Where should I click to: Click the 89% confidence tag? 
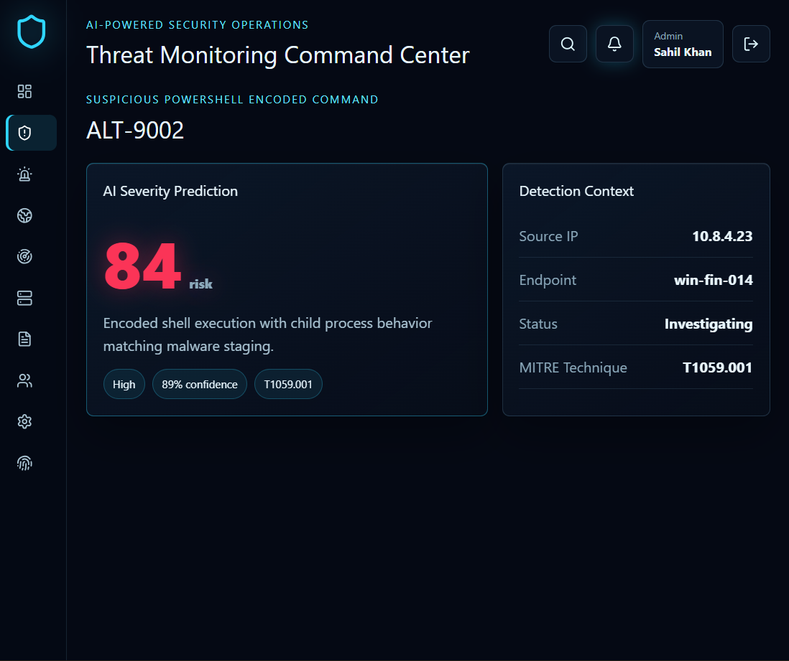tap(200, 384)
